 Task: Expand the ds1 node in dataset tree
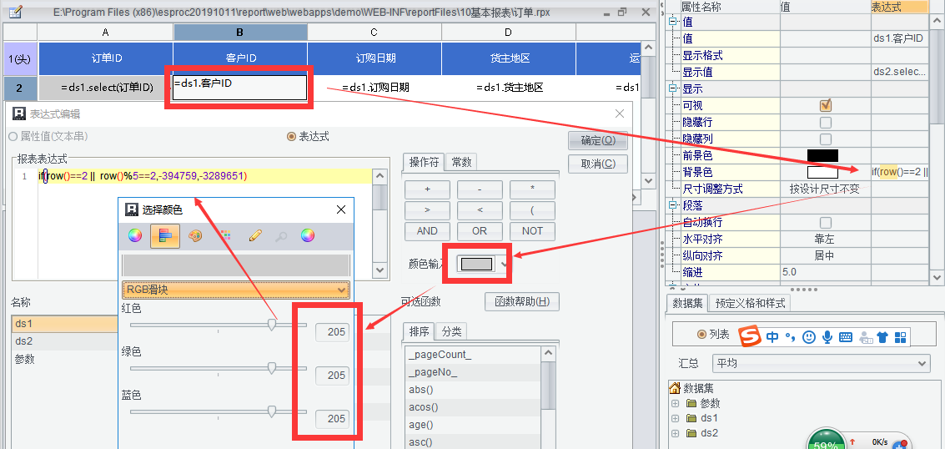tap(675, 418)
